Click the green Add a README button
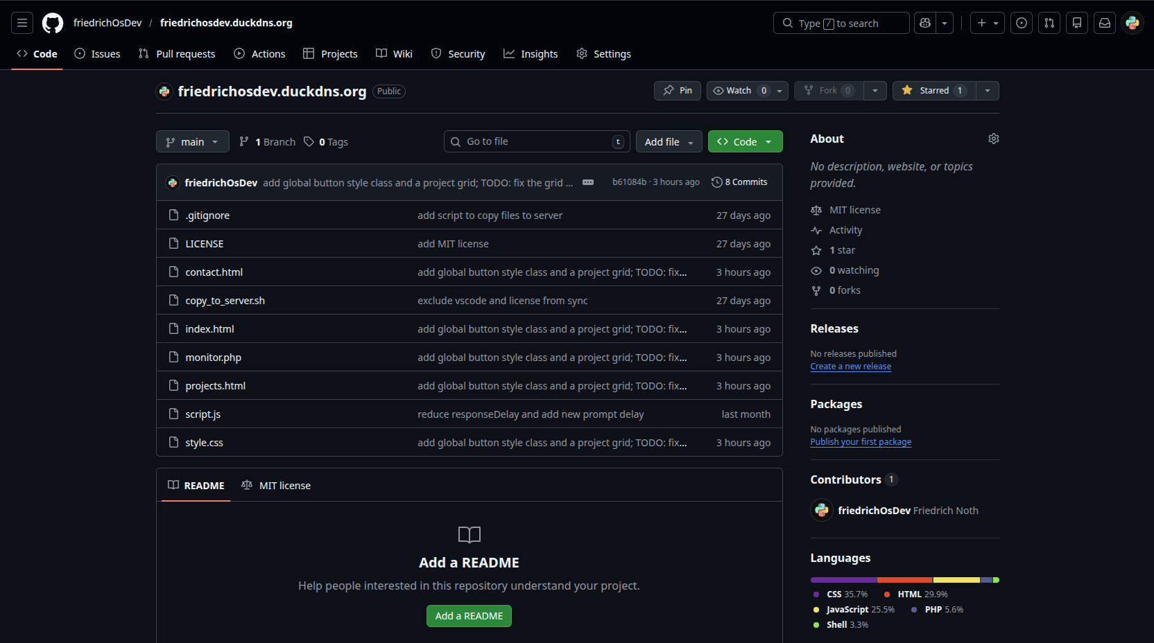 (x=469, y=616)
